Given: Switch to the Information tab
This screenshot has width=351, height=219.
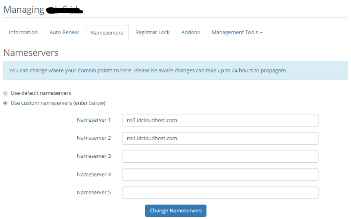Looking at the screenshot, I should point(23,32).
